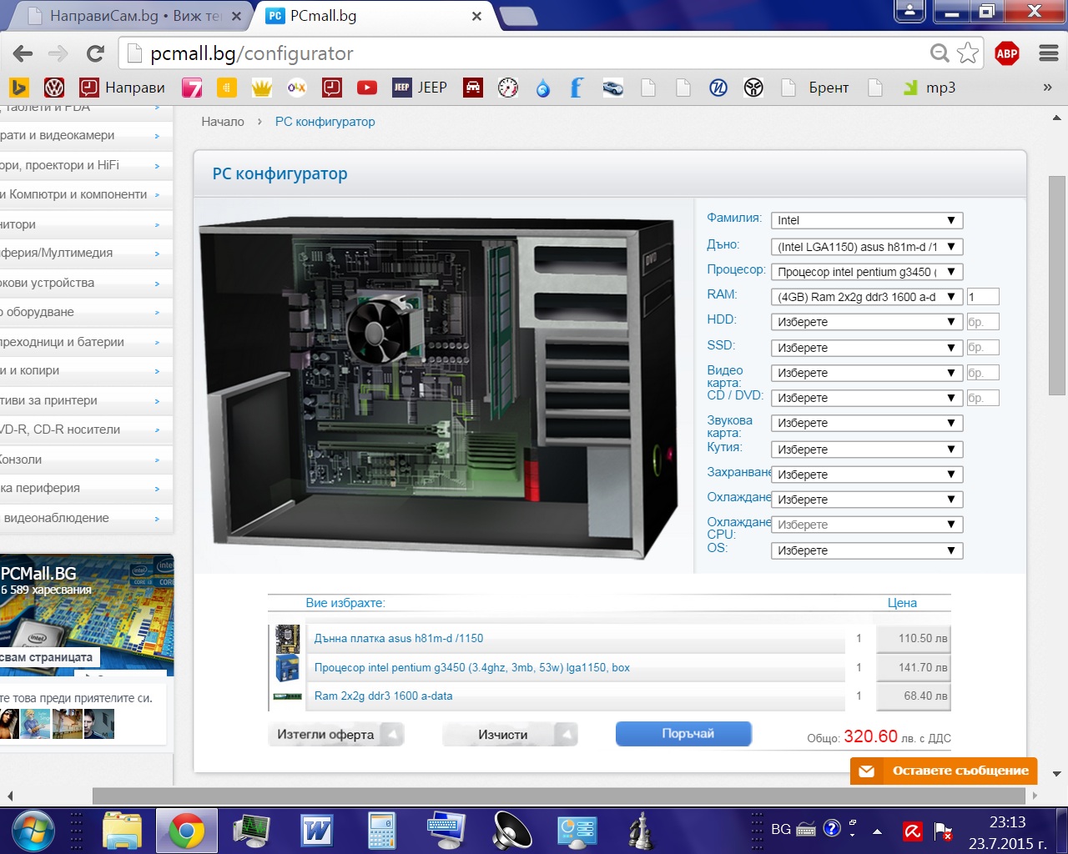Switch to the НаправиСам.bg tab
Image resolution: width=1068 pixels, height=854 pixels.
click(x=133, y=16)
